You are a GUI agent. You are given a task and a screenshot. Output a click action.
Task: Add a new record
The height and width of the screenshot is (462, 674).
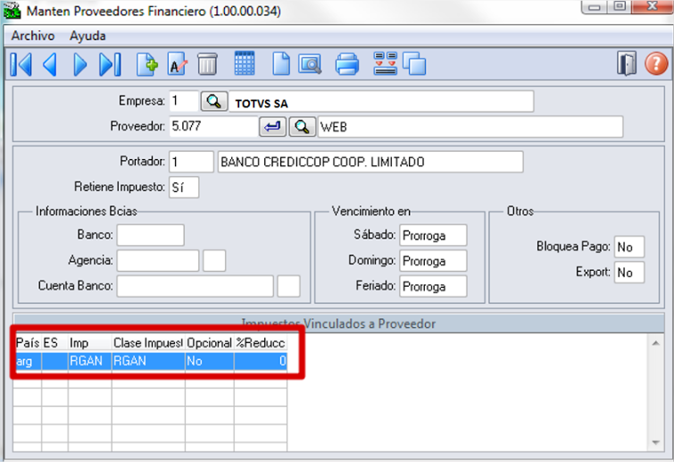147,64
